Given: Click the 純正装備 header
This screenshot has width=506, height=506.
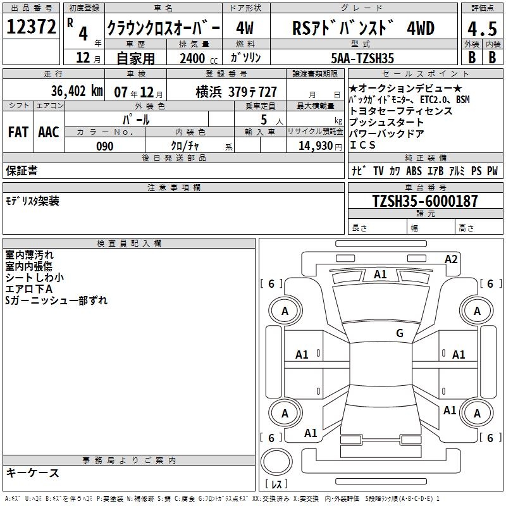Looking at the screenshot, I should 425,157.
